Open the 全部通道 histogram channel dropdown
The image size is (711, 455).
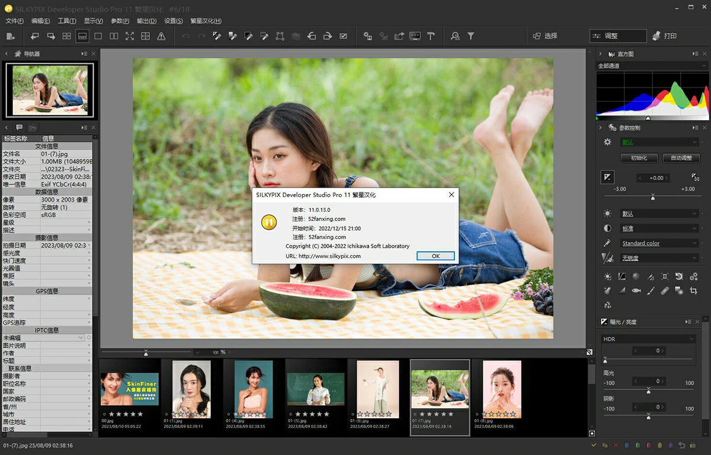[652, 66]
